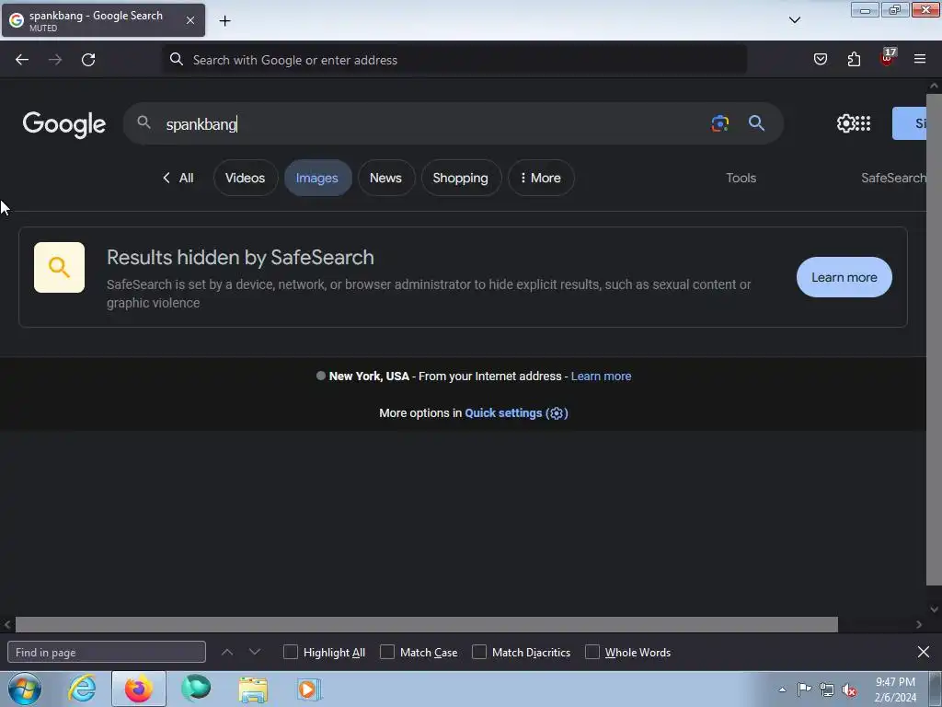Open Firefox hamburger application menu

click(x=920, y=59)
